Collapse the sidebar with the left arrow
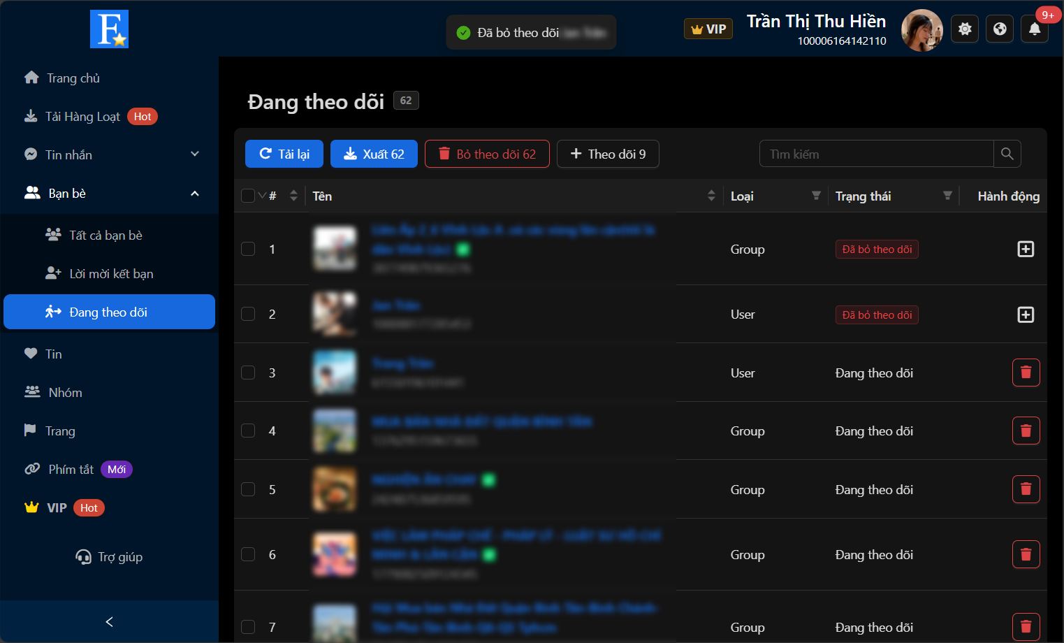1064x643 pixels. [x=109, y=621]
